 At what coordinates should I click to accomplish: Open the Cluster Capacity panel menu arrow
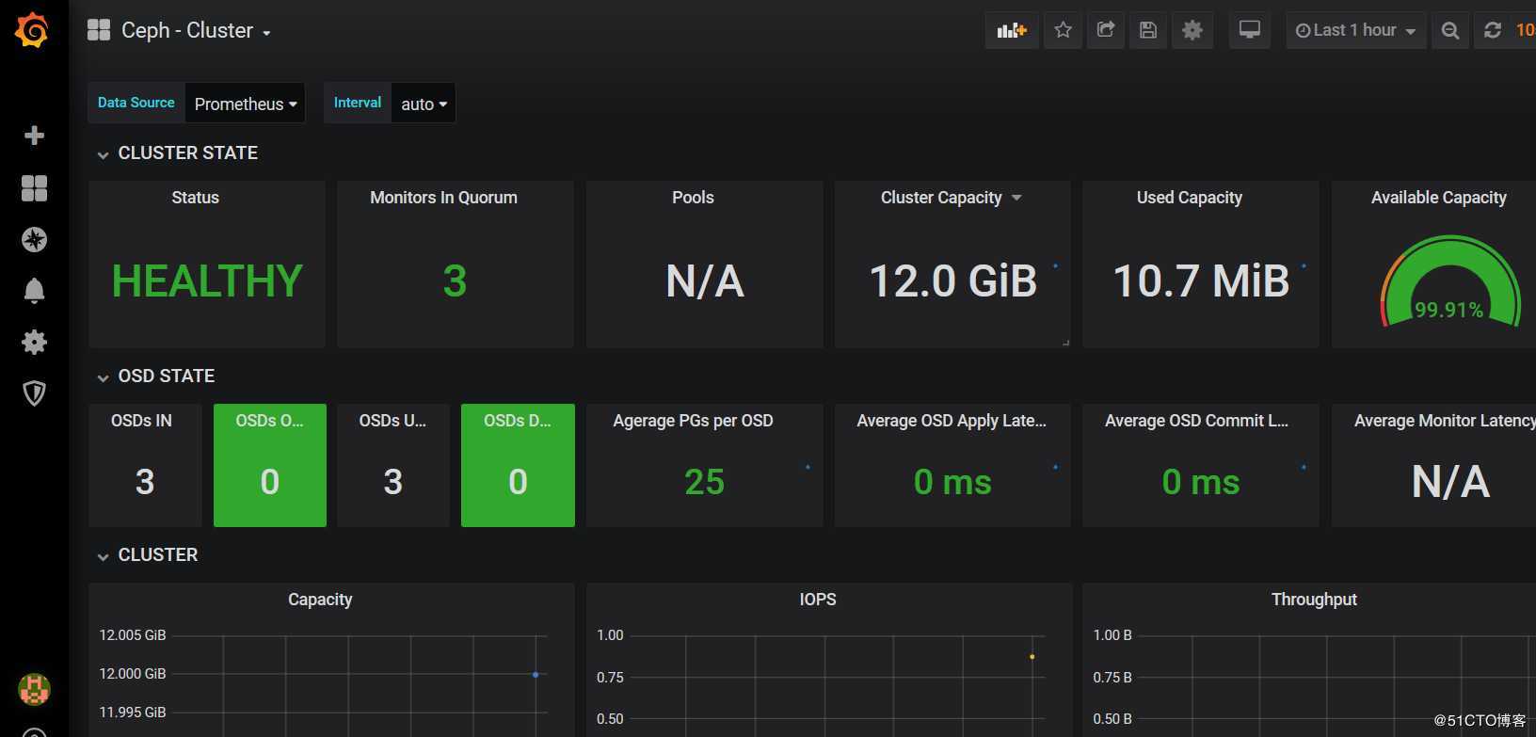pyautogui.click(x=1016, y=198)
